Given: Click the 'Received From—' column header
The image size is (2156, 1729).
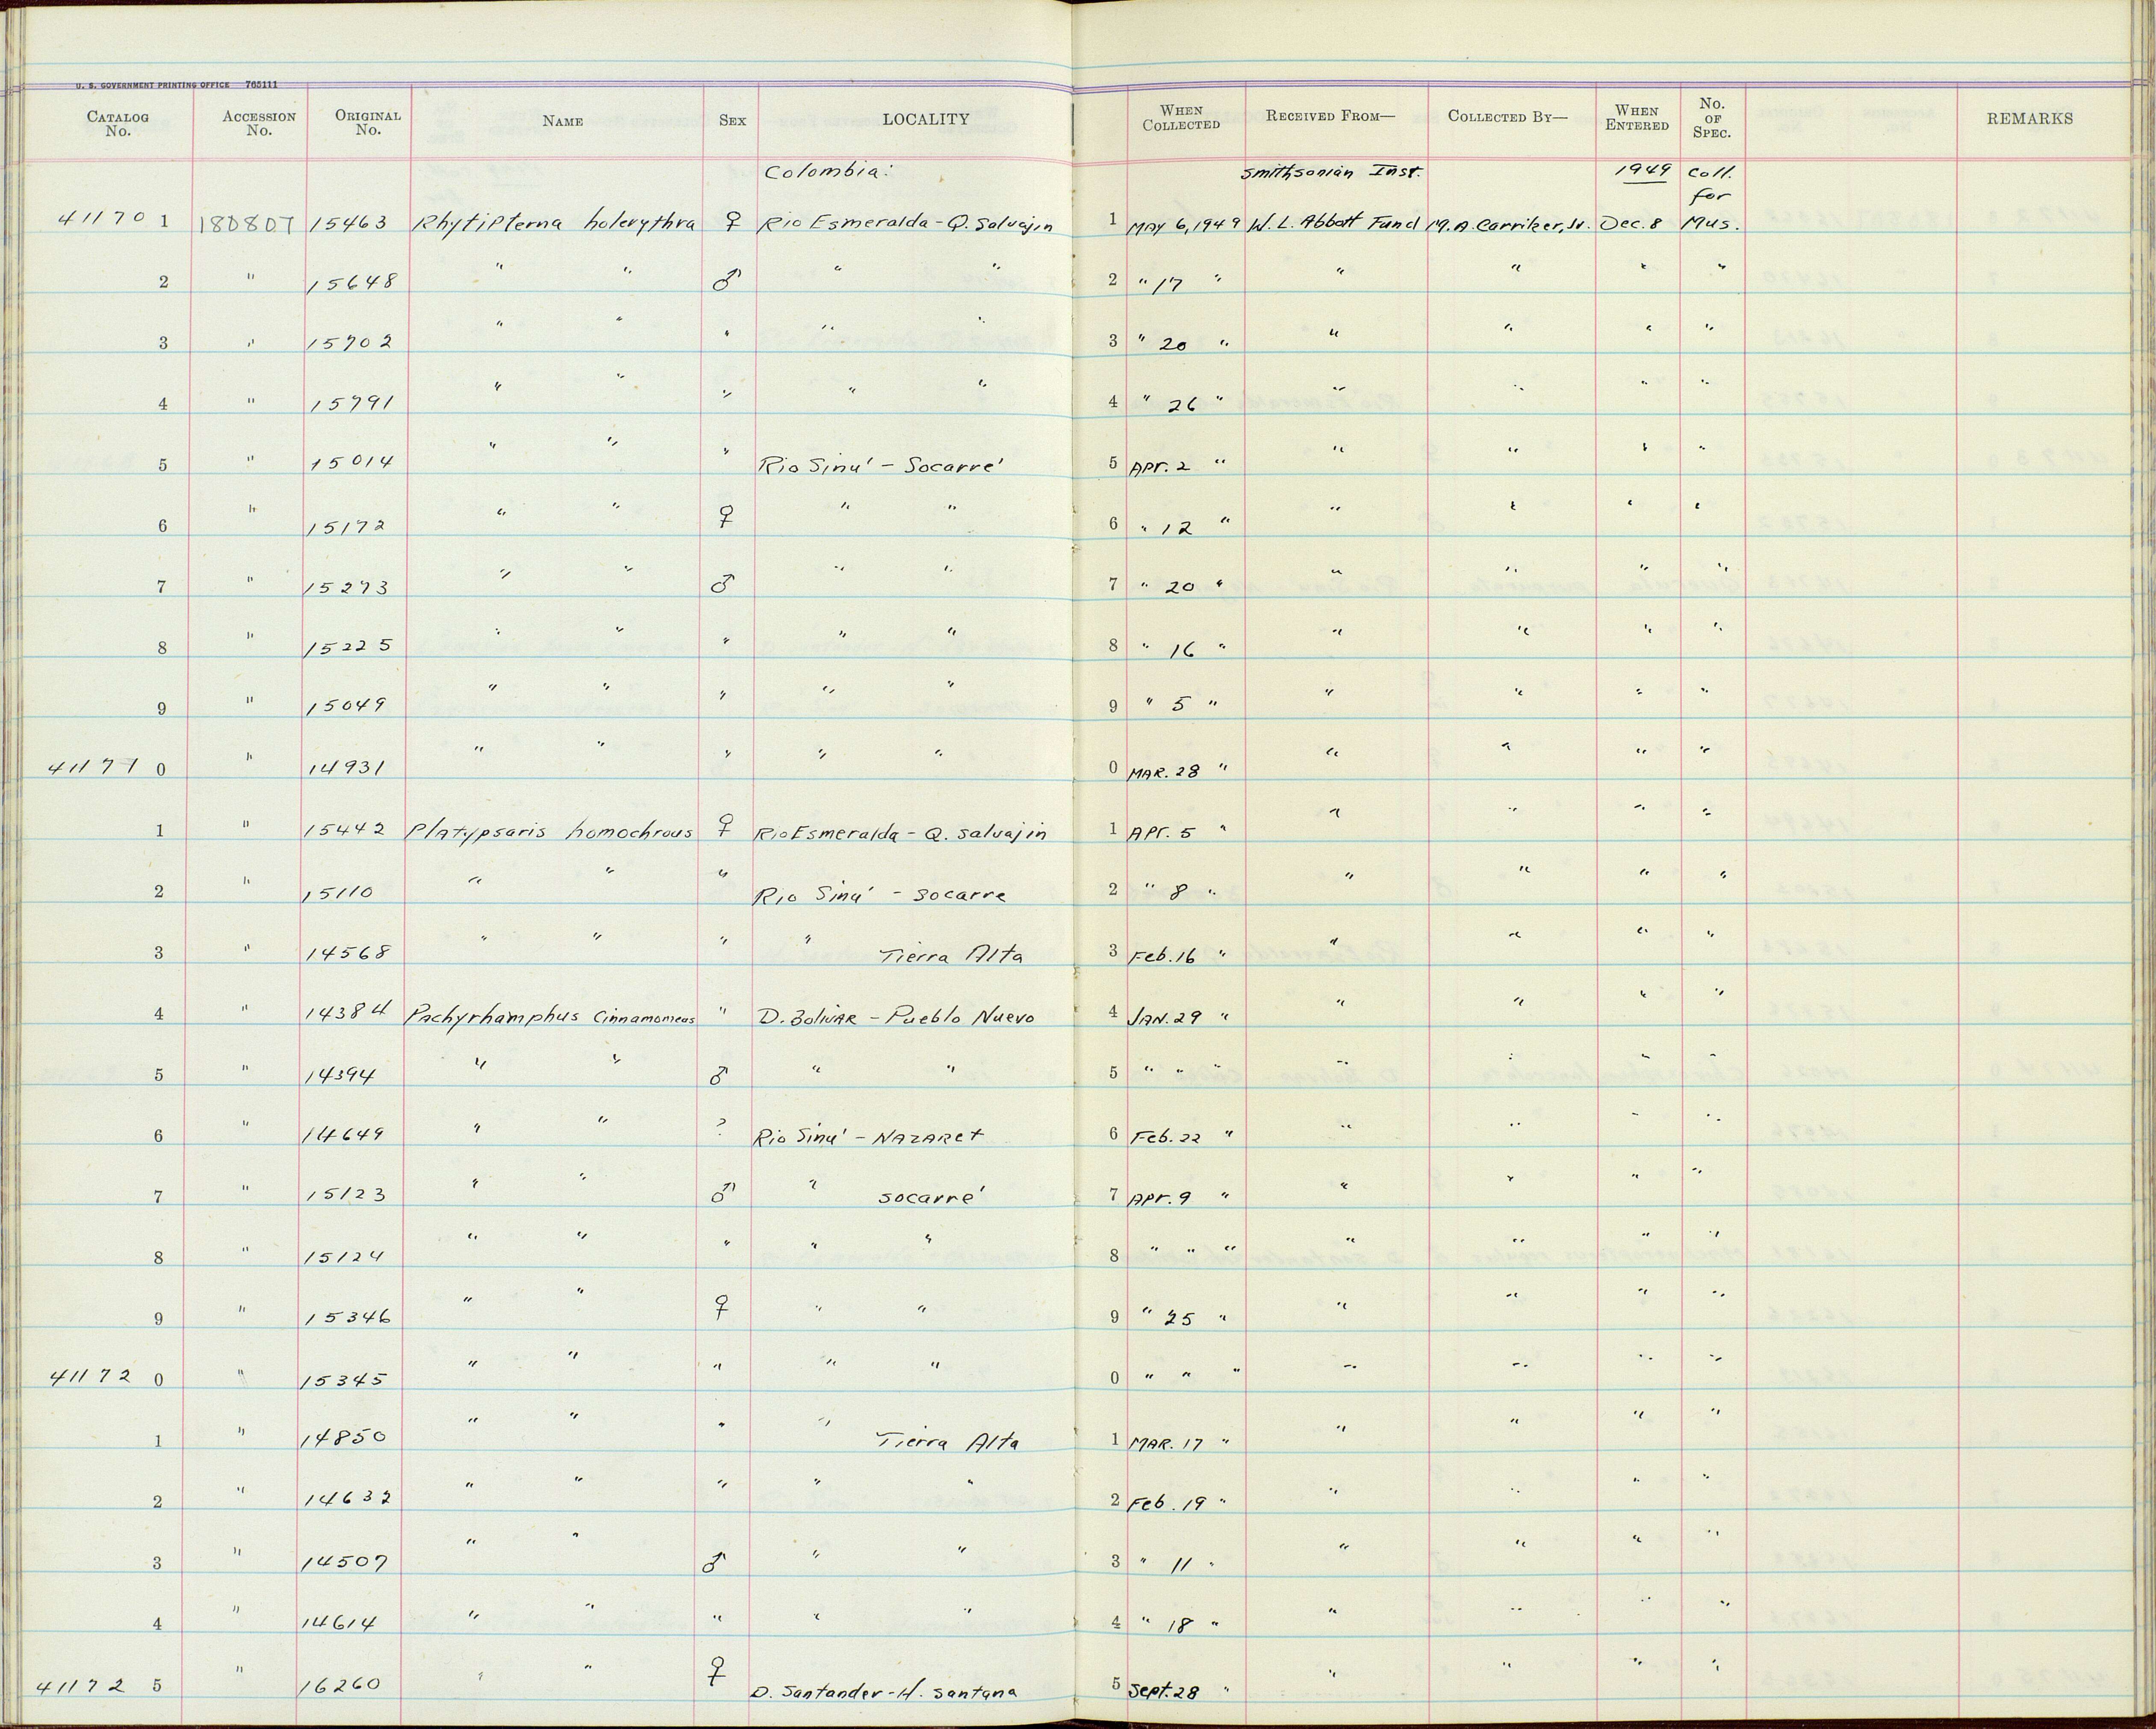Looking at the screenshot, I should pos(1330,116).
